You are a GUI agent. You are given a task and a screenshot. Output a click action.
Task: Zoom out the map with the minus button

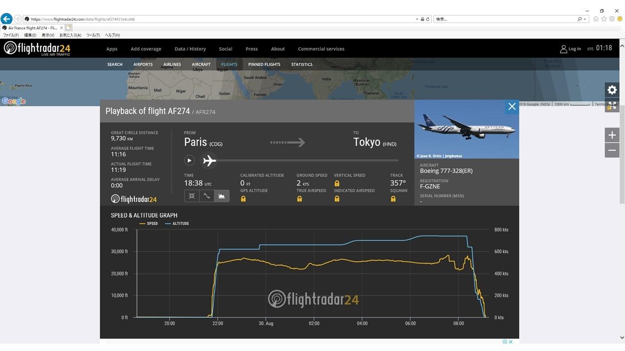click(612, 150)
